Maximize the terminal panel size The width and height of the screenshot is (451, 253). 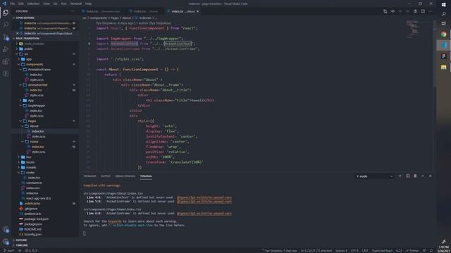(x=423, y=176)
